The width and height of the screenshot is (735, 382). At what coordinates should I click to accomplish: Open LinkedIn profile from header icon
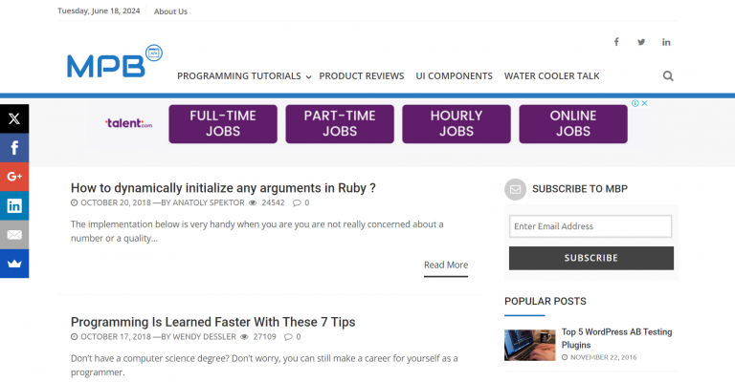666,42
